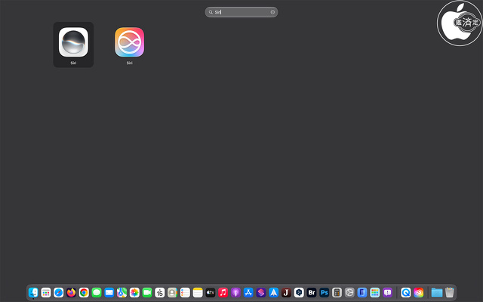Open Podcasts from the Dock
Viewport: 483px width, 302px height.
click(235, 292)
